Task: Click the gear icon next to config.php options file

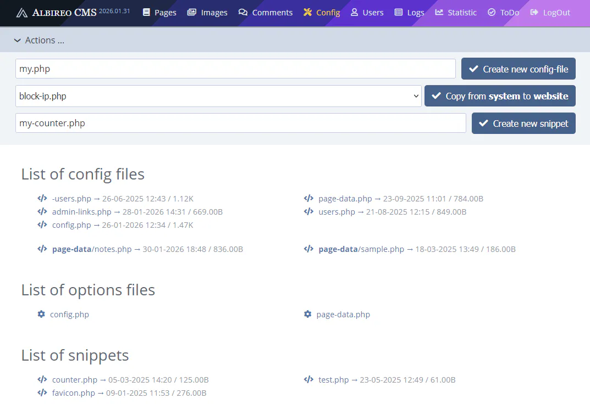Action: (x=41, y=314)
